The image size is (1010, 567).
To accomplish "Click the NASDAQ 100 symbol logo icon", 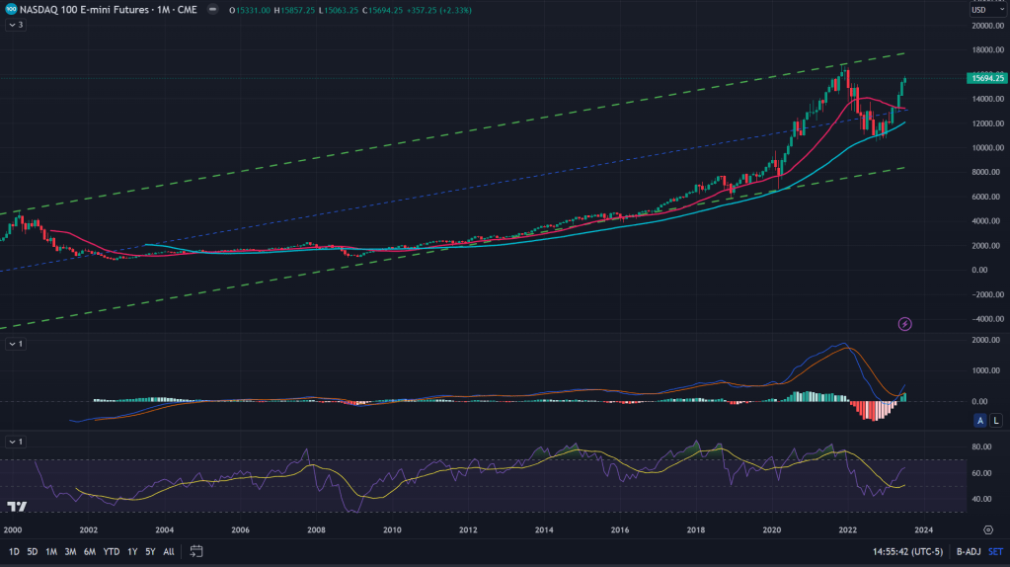I will (x=11, y=9).
